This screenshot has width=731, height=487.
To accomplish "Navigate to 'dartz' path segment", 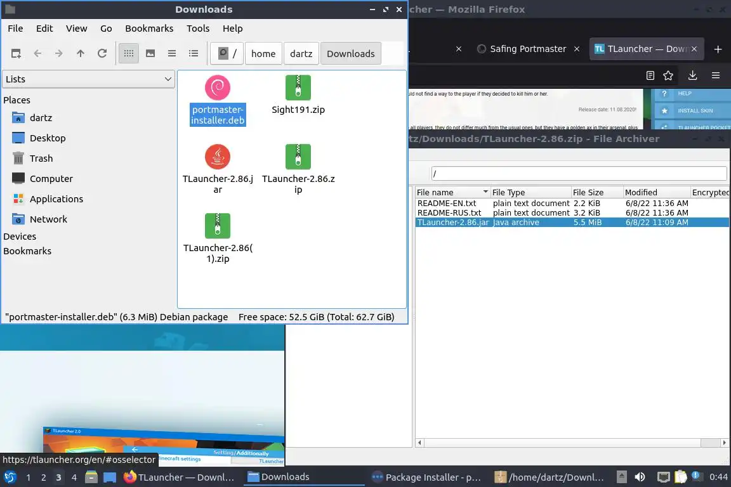I will [301, 54].
